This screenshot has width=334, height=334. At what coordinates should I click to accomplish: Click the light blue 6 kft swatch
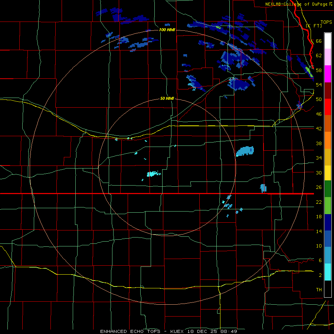tap(328, 255)
